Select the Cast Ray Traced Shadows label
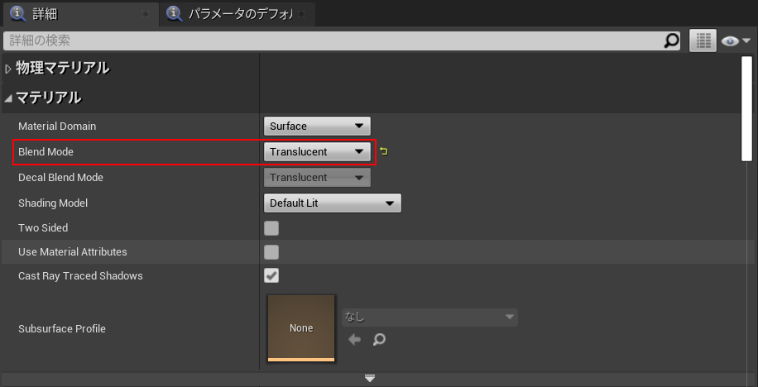 click(81, 276)
